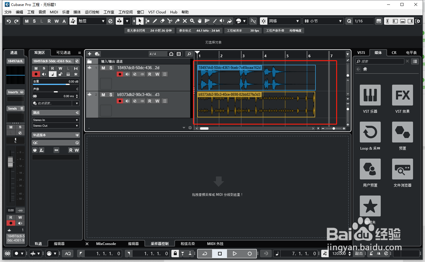Open the Stereo In input routing dropdown
Viewport: 425px width, 262px height.
[56, 120]
